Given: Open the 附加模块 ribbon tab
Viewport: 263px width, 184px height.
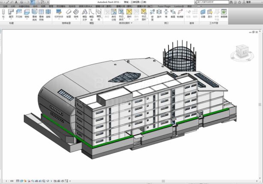Looking at the screenshot, I should (61, 6).
